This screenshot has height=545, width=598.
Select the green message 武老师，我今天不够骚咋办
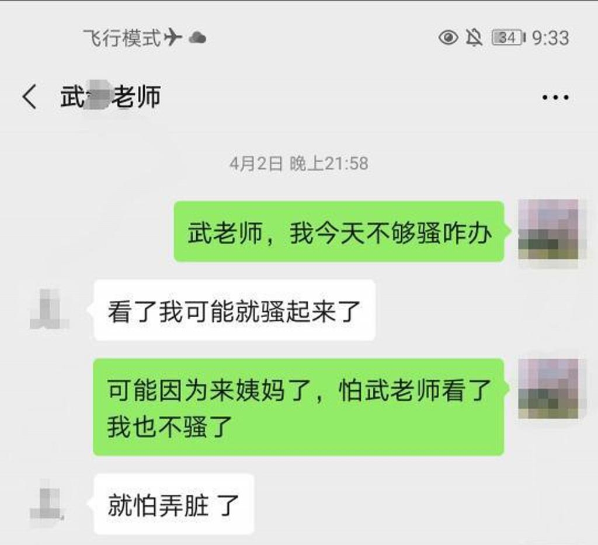pos(339,231)
